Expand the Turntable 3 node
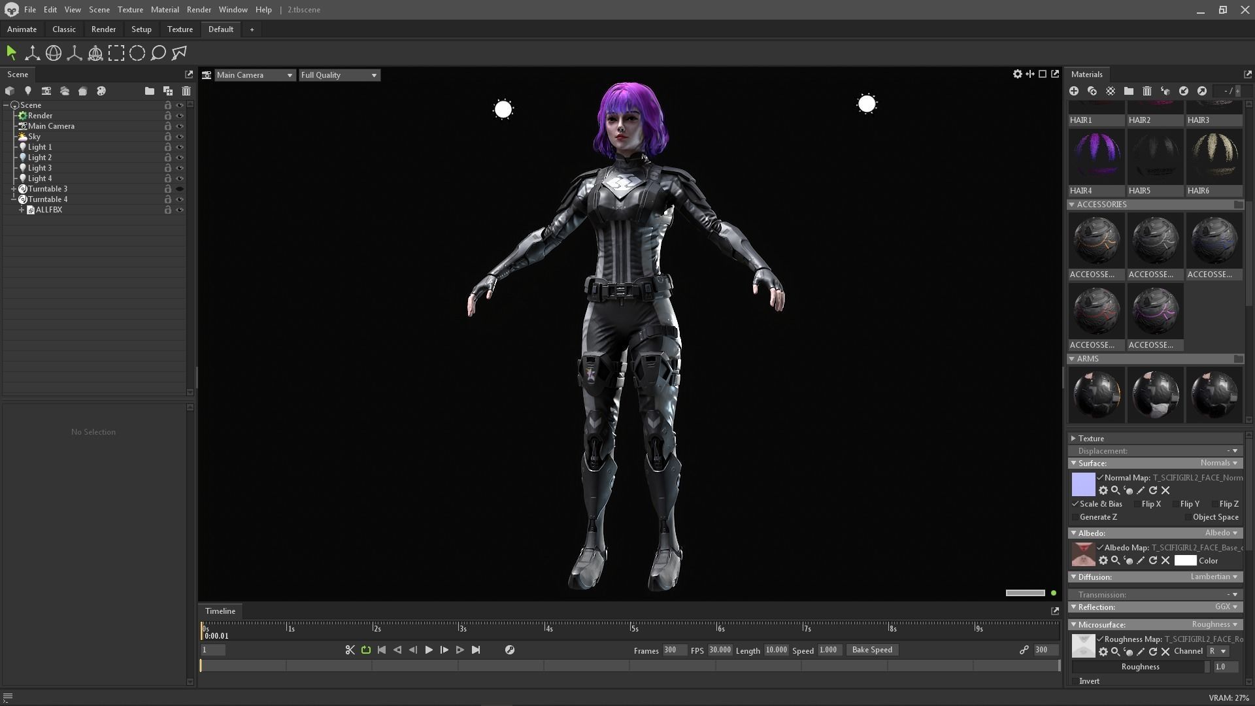Viewport: 1255px width, 706px height. tap(14, 189)
